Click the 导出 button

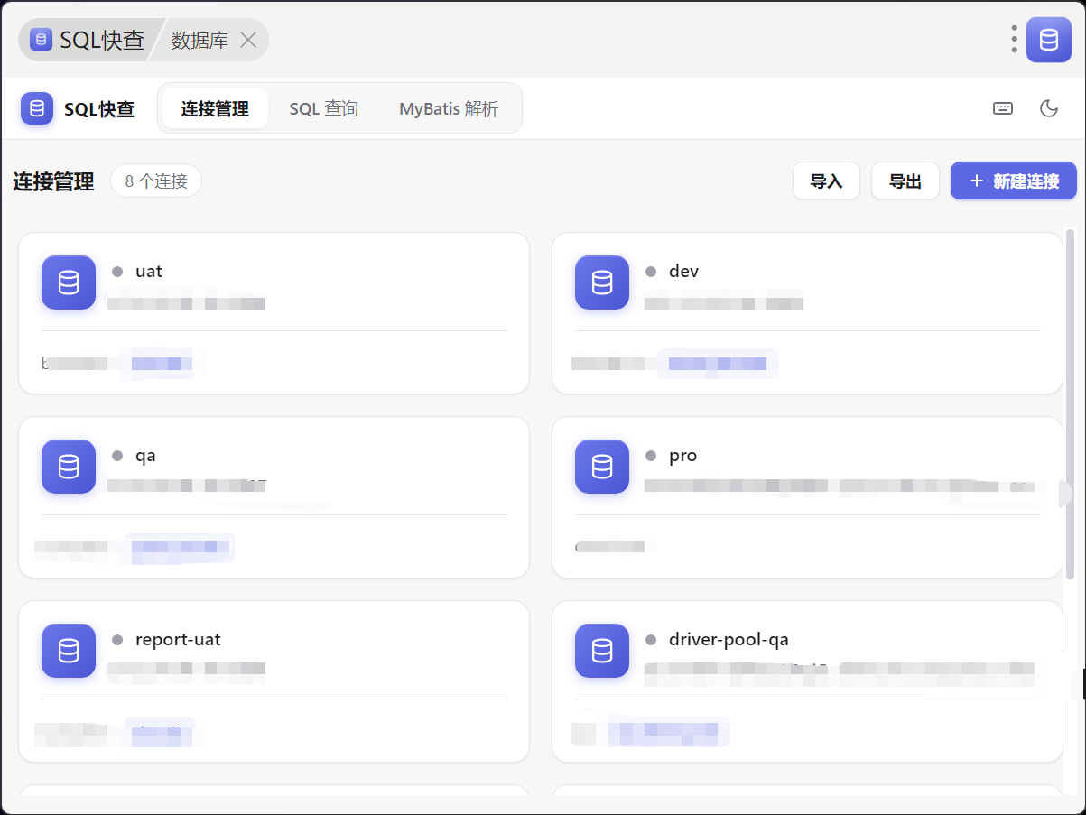click(x=905, y=181)
